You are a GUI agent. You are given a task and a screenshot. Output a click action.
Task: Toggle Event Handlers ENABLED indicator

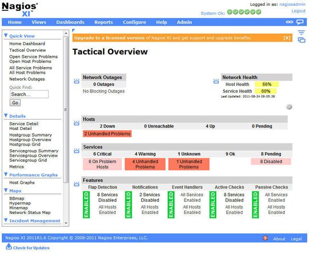click(171, 205)
